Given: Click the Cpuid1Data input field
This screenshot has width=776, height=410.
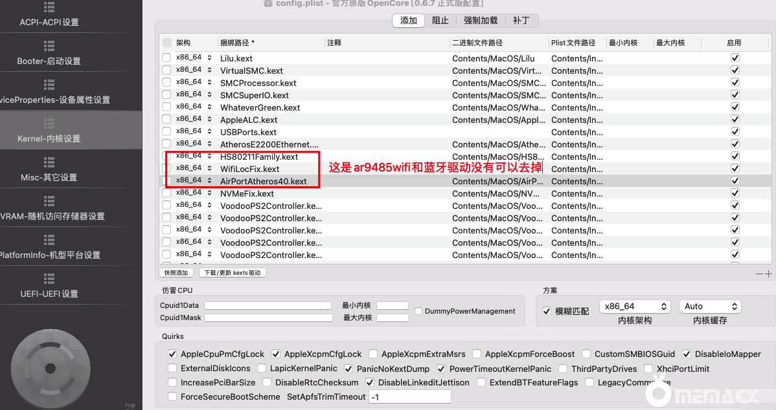Looking at the screenshot, I should click(x=268, y=305).
